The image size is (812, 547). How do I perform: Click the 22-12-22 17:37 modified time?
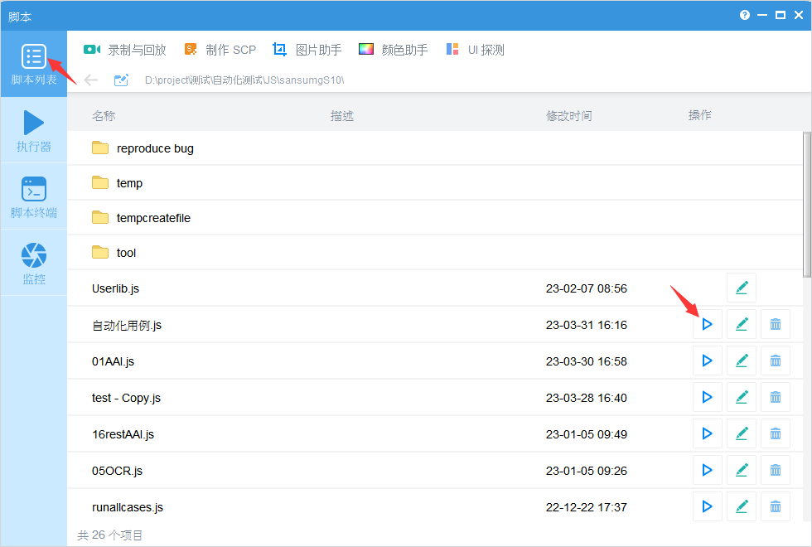coord(587,507)
